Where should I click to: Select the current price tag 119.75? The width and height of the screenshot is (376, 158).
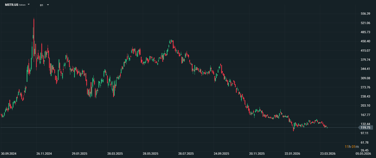366,128
